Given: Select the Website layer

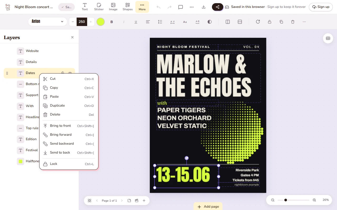Looking at the screenshot, I should [x=39, y=51].
